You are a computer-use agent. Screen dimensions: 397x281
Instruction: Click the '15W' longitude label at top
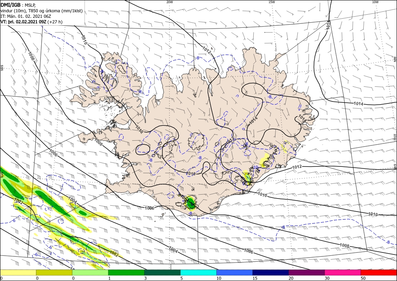[x=272, y=2]
